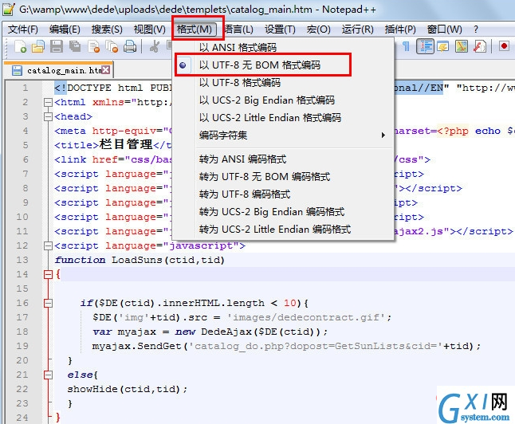
Task: Click the Close document toolbar icon
Action: (94, 46)
